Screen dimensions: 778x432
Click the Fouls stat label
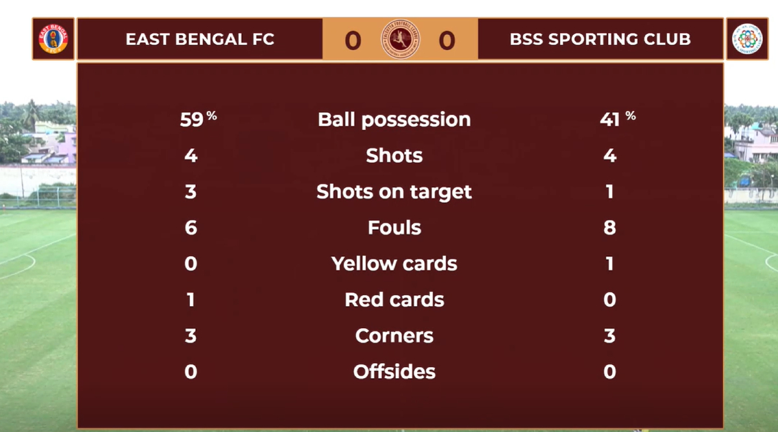tap(394, 228)
